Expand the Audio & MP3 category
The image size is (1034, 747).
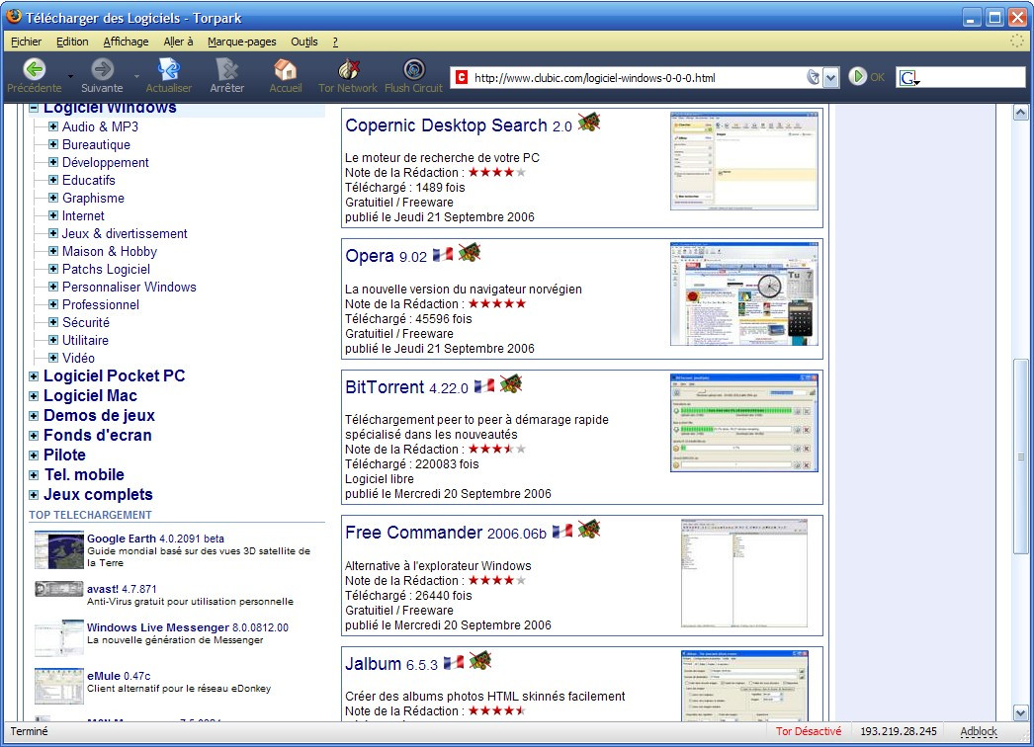[53, 126]
